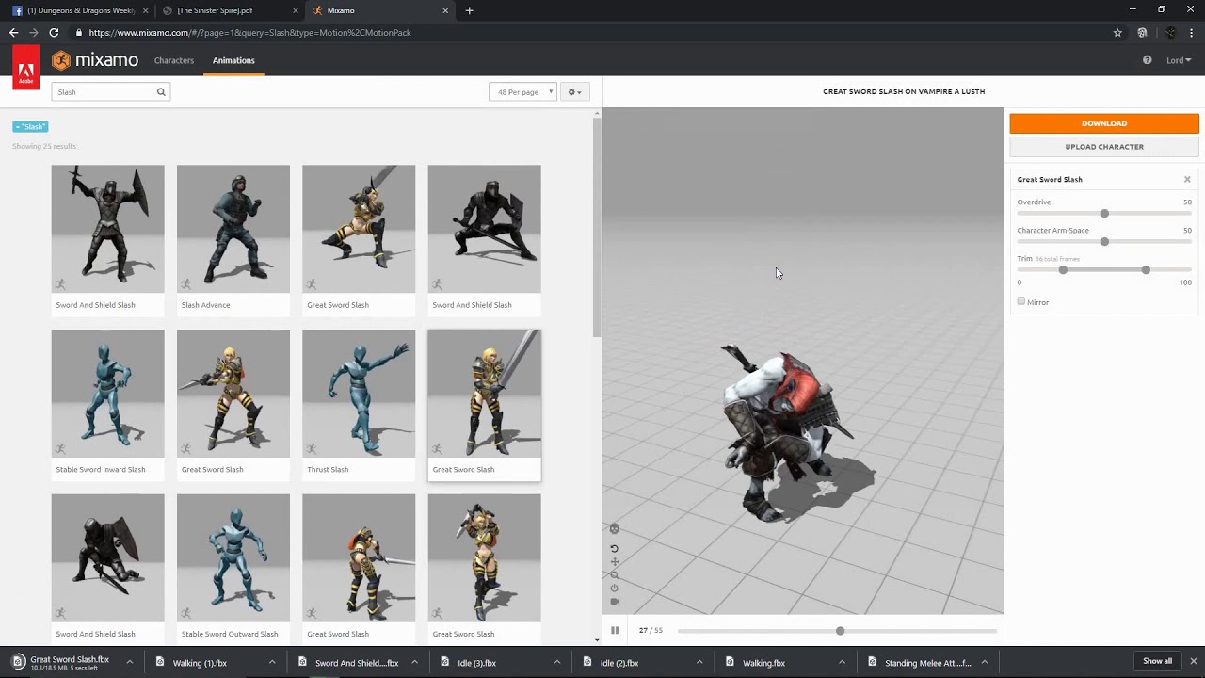Expand options for Walking (1).fbx download
1205x678 pixels.
tap(272, 662)
